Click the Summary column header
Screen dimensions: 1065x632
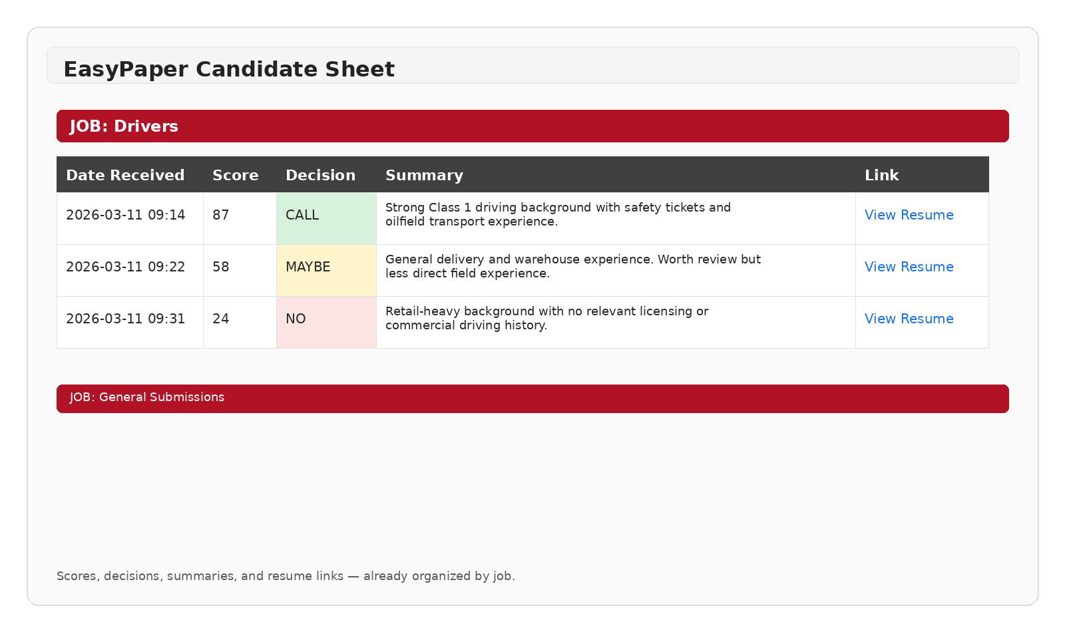(x=424, y=175)
